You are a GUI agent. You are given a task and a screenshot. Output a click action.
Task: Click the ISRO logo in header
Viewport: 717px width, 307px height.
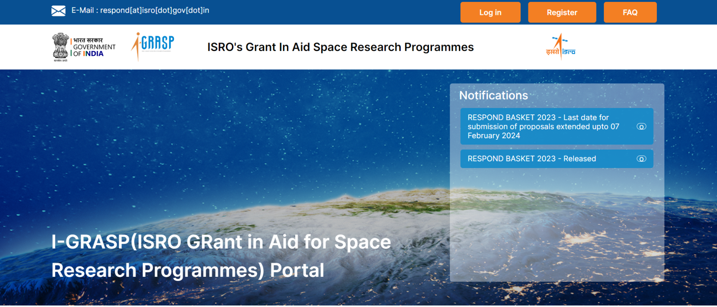[560, 47]
